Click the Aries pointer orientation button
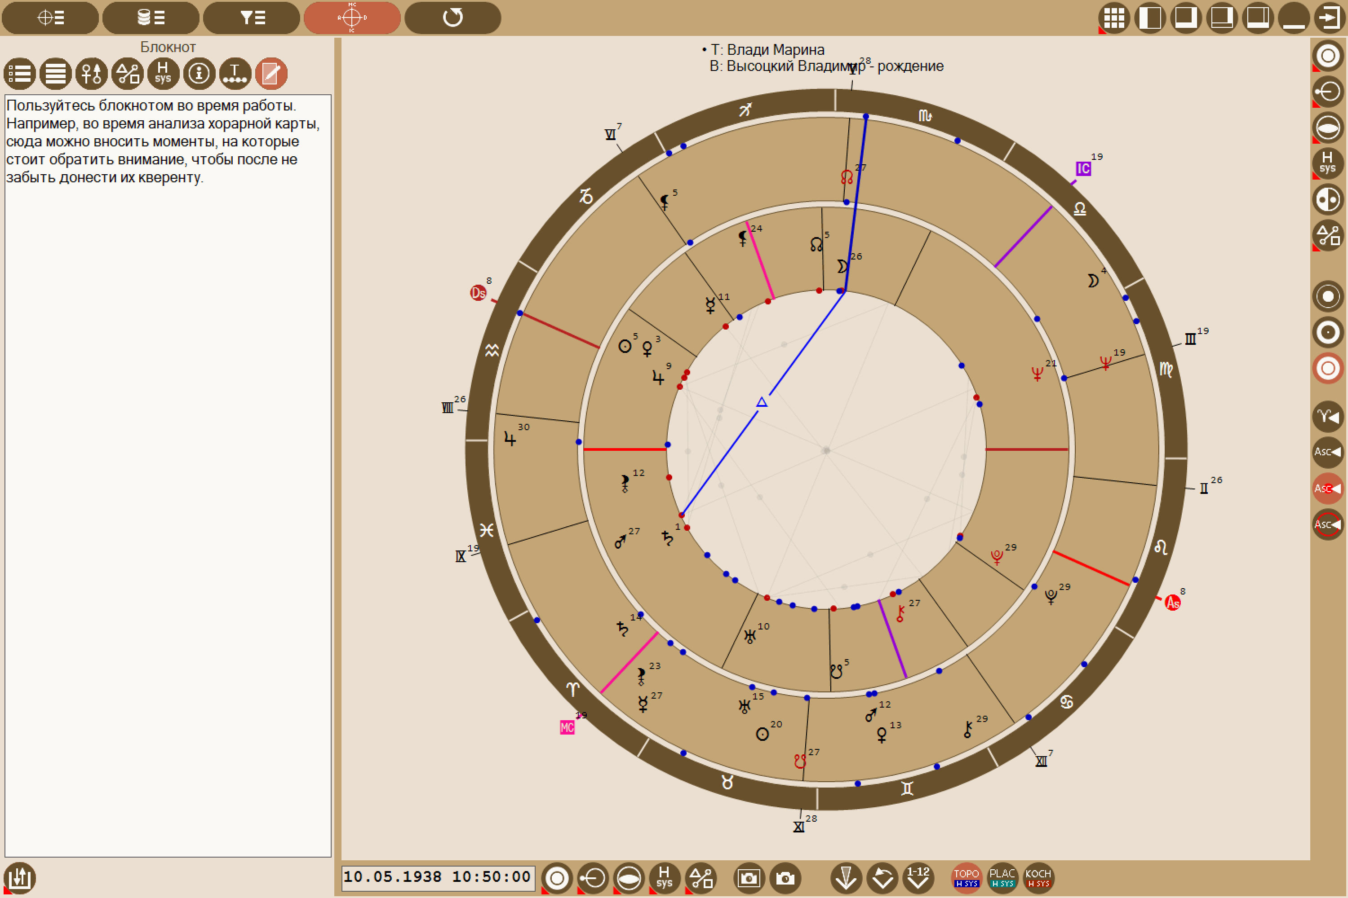Screen dimensions: 1348x898 (1328, 416)
